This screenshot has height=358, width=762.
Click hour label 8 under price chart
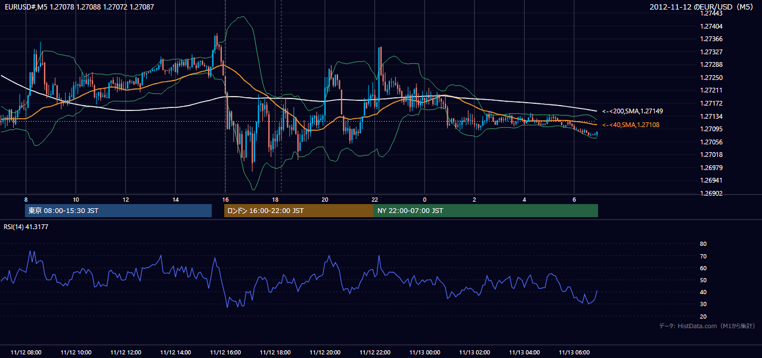coord(26,199)
